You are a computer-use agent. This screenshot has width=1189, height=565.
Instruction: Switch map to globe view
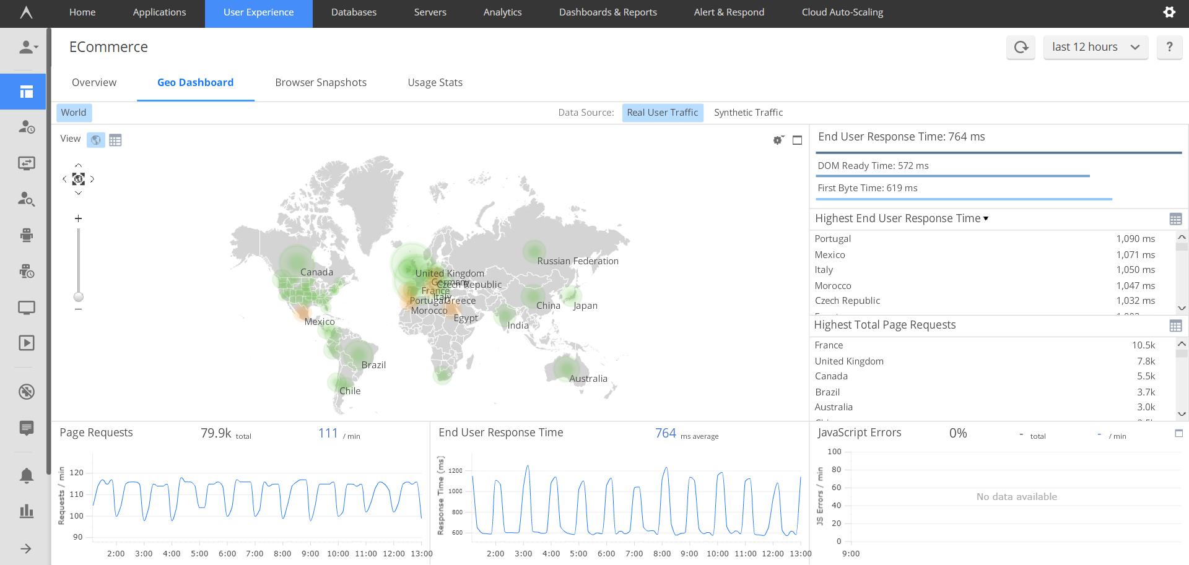(95, 140)
